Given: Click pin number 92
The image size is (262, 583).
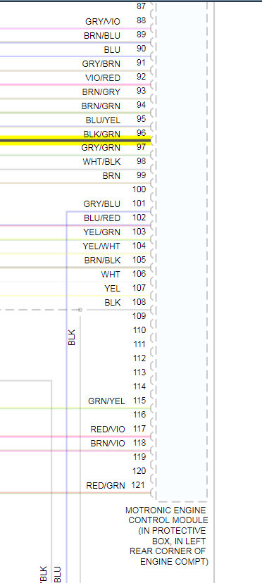Looking at the screenshot, I should pyautogui.click(x=142, y=77).
